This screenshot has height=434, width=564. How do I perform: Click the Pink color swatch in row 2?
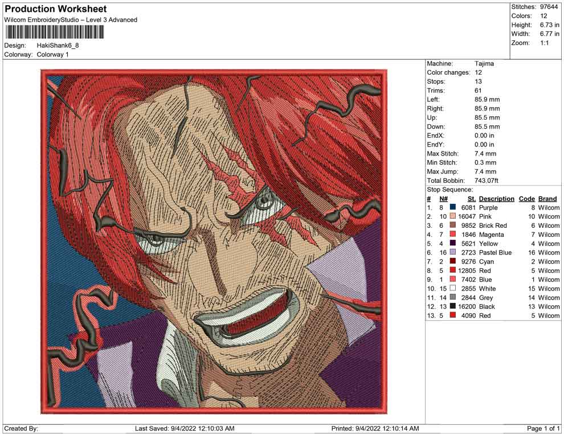click(452, 216)
